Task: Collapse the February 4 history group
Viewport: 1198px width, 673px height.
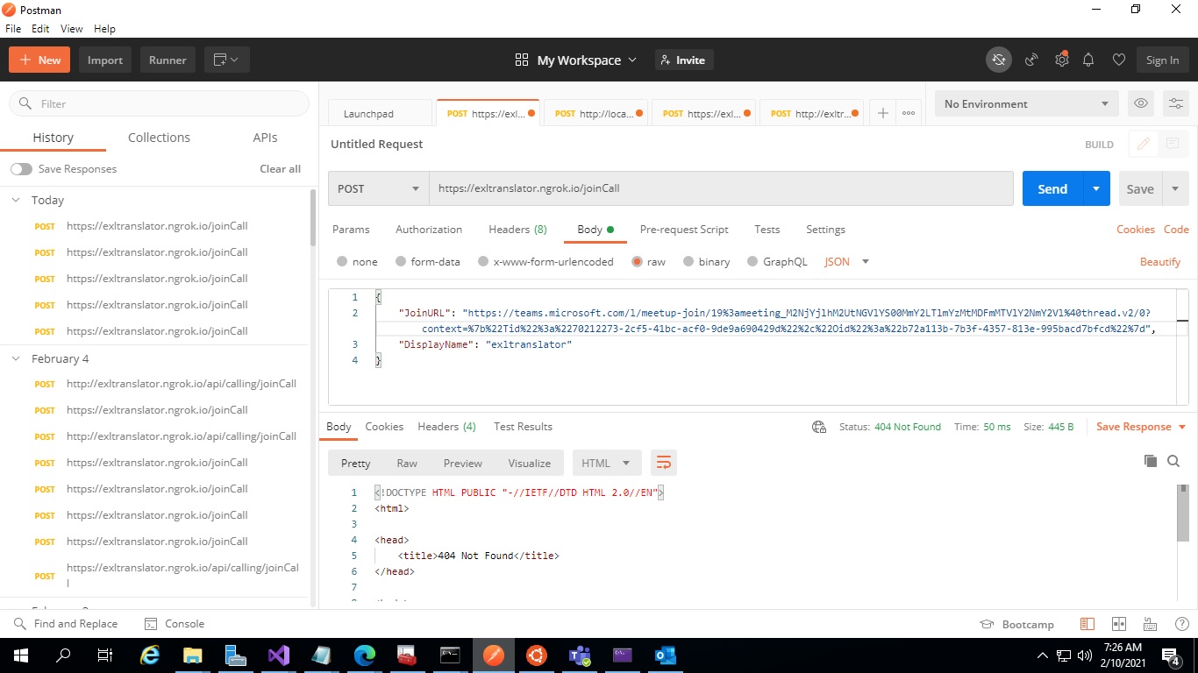Action: [x=16, y=358]
